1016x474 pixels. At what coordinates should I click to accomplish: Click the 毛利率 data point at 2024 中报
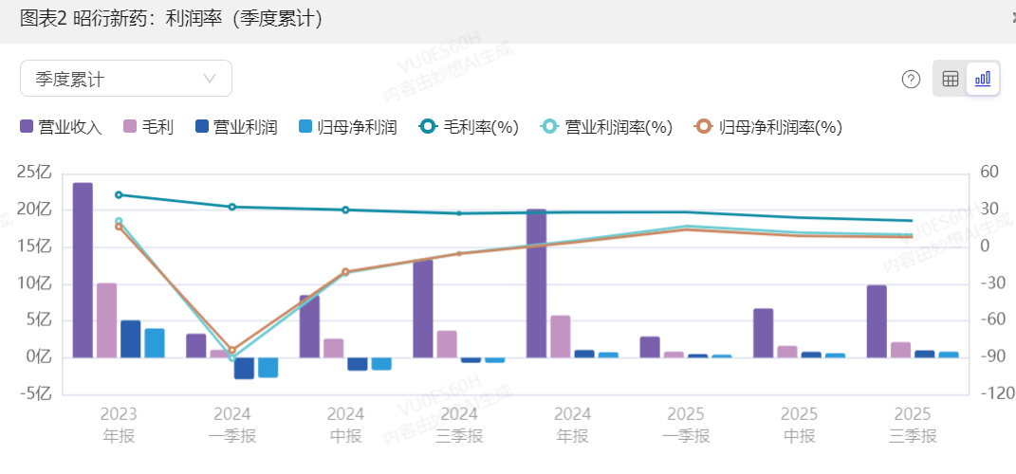(345, 210)
